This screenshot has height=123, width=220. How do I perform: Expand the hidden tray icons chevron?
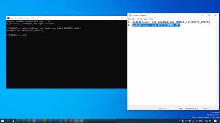point(179,121)
